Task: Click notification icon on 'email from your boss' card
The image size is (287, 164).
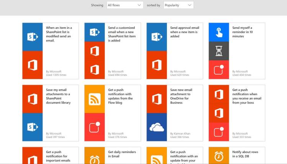Action: [x=219, y=132]
